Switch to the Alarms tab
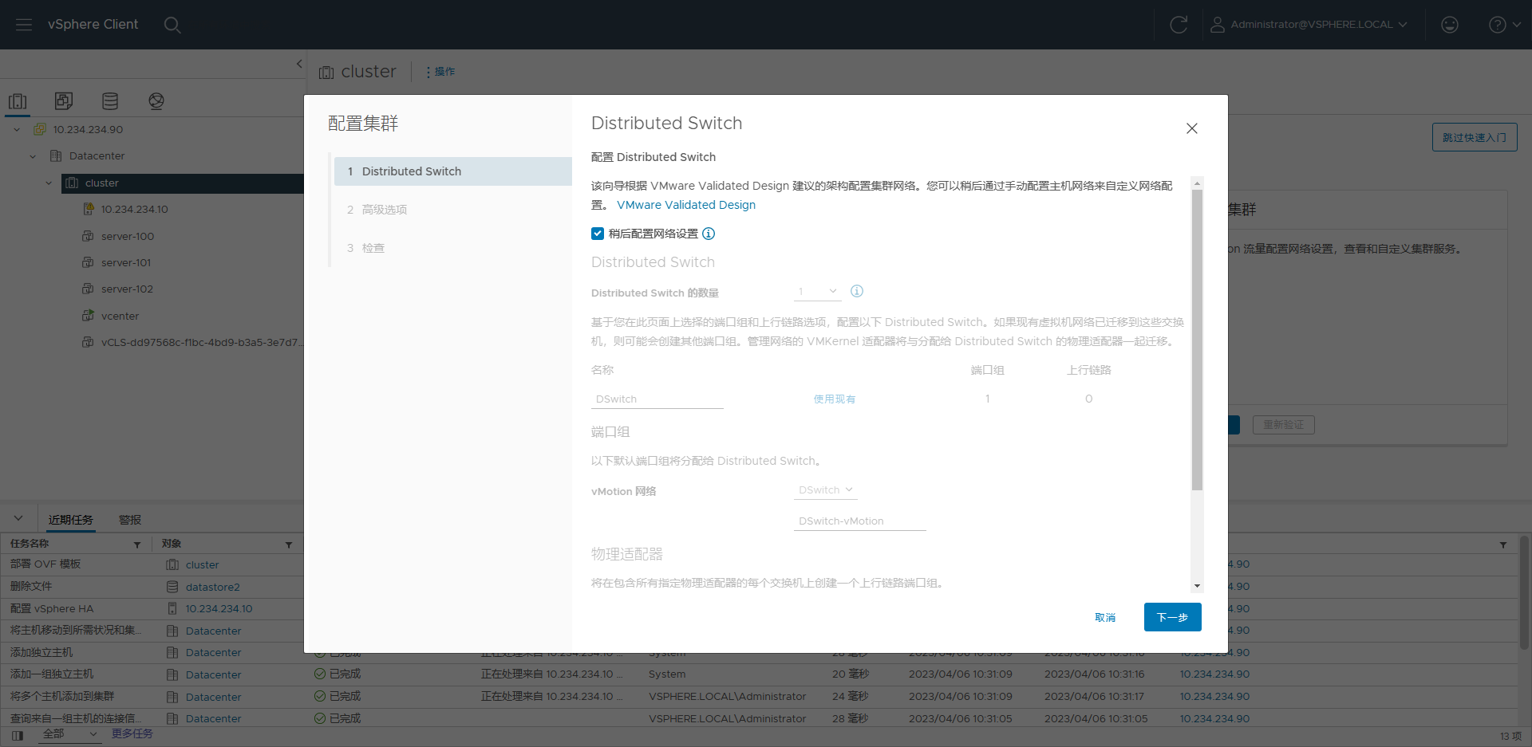Screen dimensions: 1532x747 click(x=130, y=520)
